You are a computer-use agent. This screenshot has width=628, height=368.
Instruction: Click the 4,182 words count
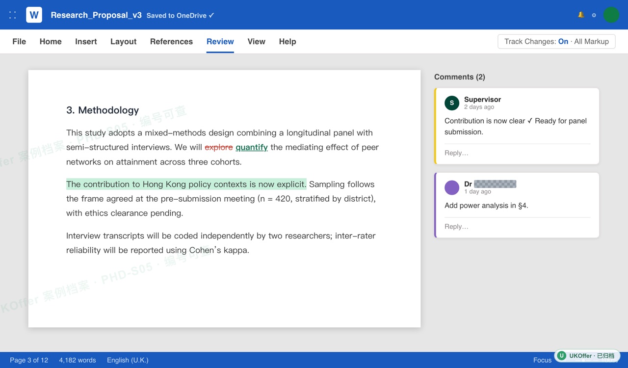pos(78,360)
